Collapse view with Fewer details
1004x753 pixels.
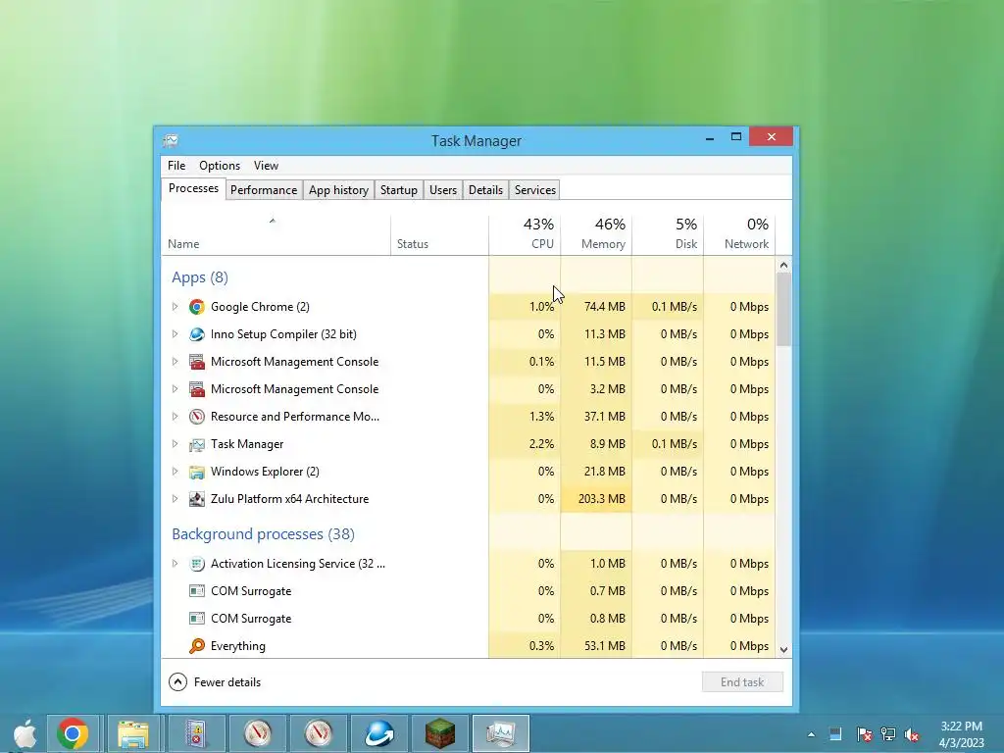coord(215,682)
